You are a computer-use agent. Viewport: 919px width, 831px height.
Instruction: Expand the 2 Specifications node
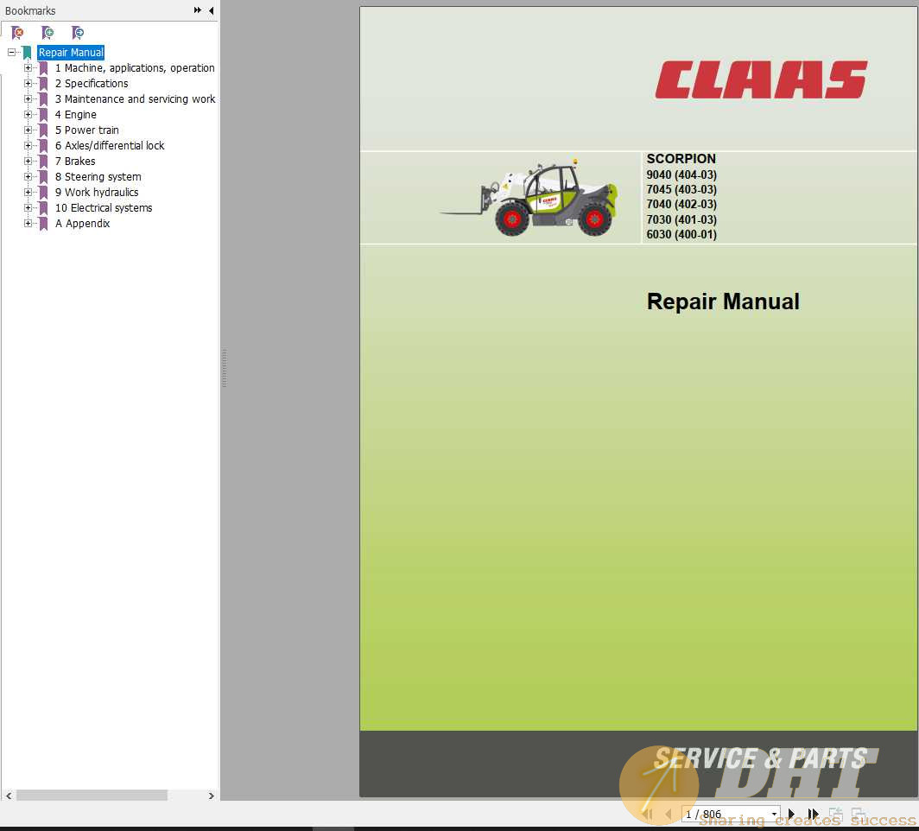click(x=28, y=83)
